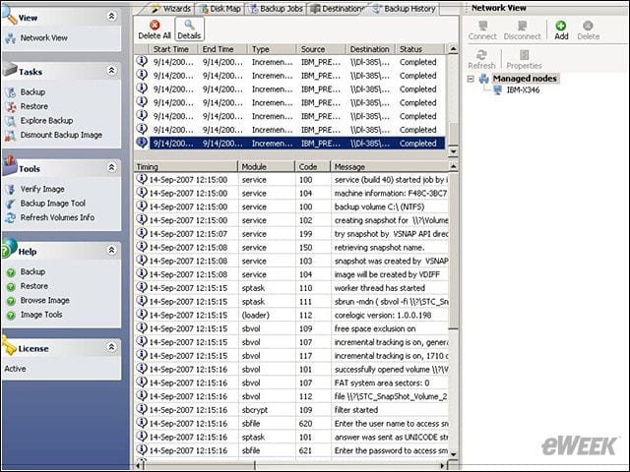Switch to the Backup Jobs tab
Viewport: 630px width, 472px height.
click(277, 9)
